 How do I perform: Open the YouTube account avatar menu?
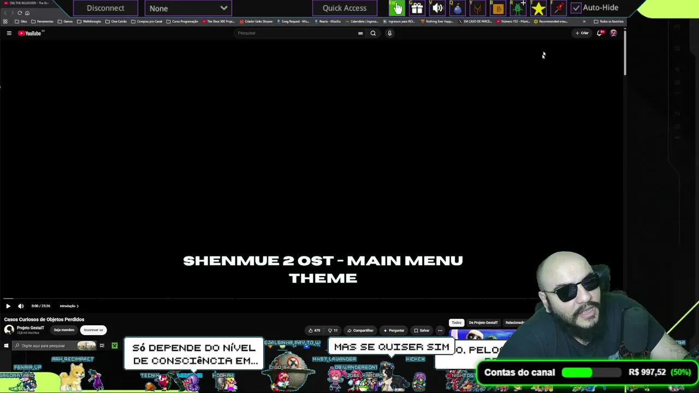click(613, 33)
